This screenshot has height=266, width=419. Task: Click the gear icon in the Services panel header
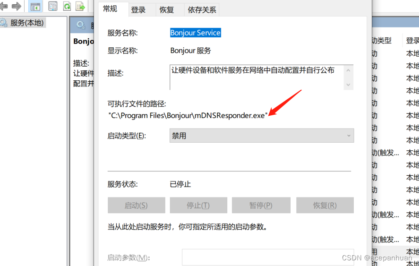click(81, 26)
